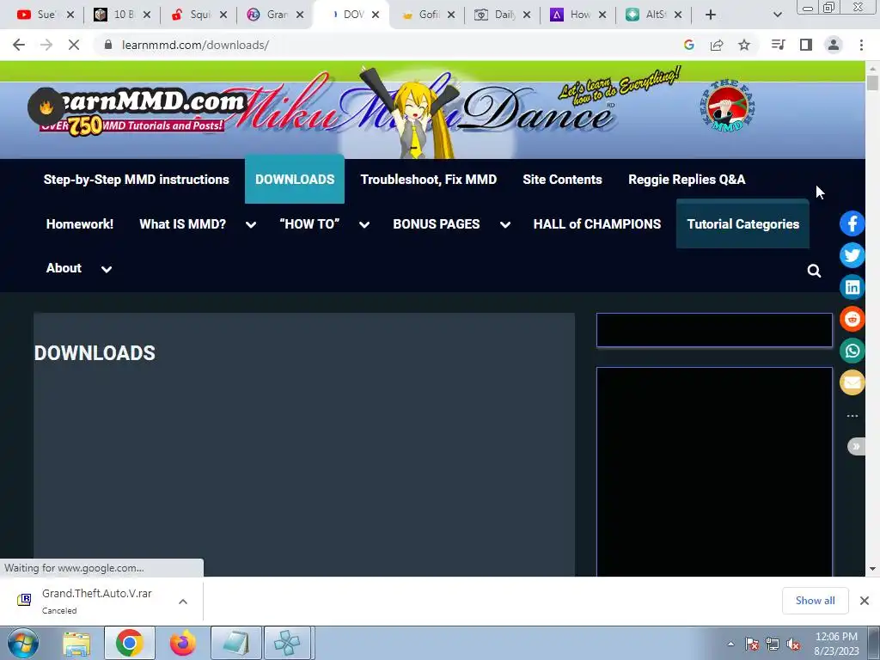This screenshot has height=660, width=880.
Task: Open the site search magnifier icon
Action: tap(814, 271)
